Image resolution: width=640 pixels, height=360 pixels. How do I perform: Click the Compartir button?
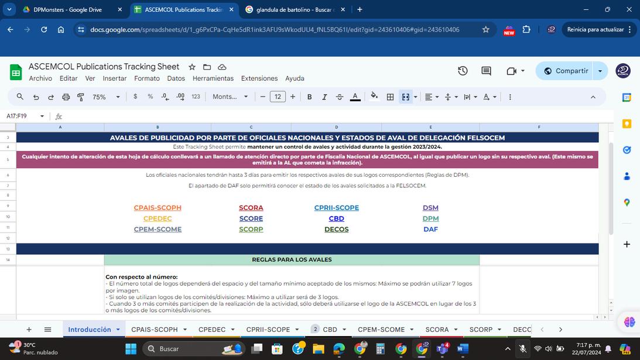(566, 71)
